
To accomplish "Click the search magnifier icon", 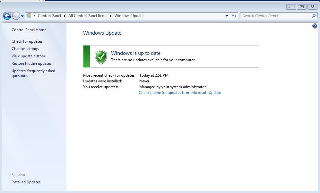I will click(x=314, y=16).
